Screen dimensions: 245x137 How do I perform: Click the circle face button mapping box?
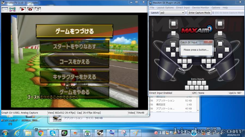click(227, 50)
